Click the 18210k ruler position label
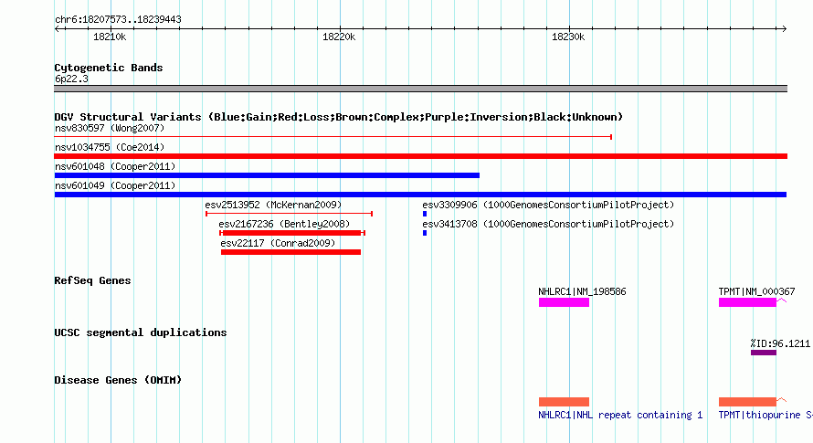Viewport: 813px width, 443px height. 110,37
